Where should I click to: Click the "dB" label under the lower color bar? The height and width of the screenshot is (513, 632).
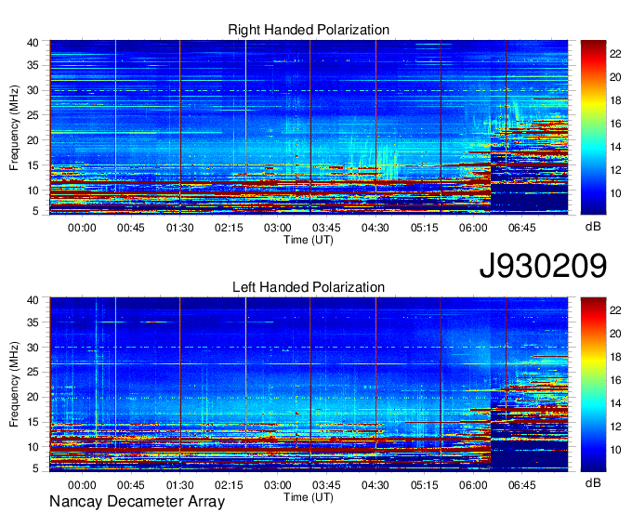[593, 482]
